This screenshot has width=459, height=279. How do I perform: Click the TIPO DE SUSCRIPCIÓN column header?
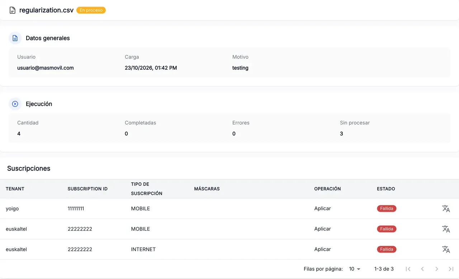[x=147, y=189]
